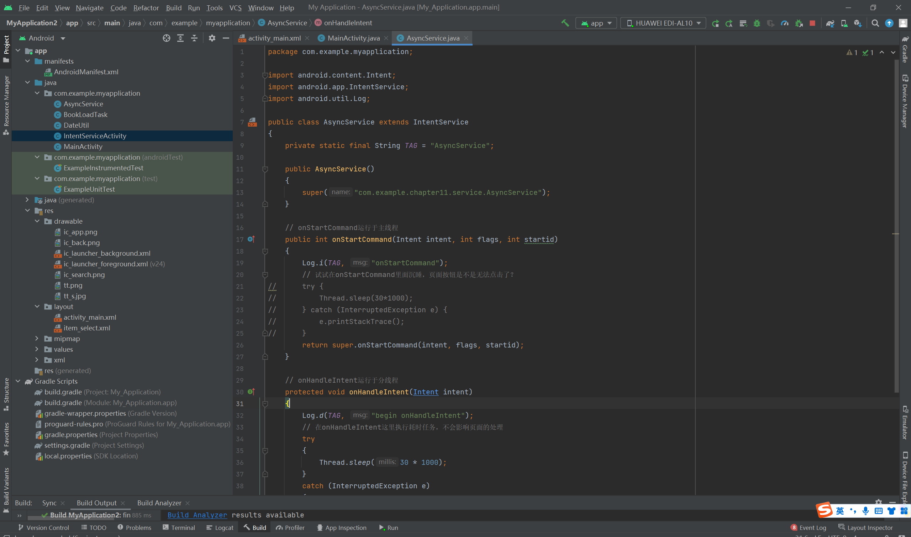Click the Search Everywhere magnifier icon
The height and width of the screenshot is (537, 911).
[875, 23]
